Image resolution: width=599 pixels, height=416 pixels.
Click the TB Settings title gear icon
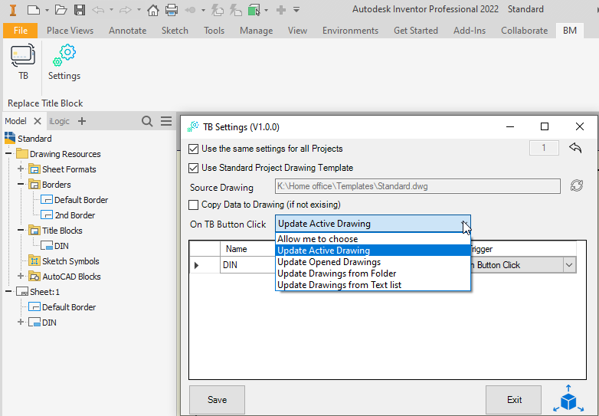pos(193,126)
